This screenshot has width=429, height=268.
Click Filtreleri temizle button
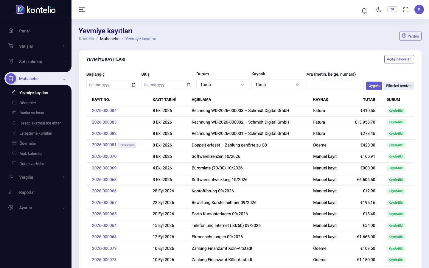coord(399,86)
